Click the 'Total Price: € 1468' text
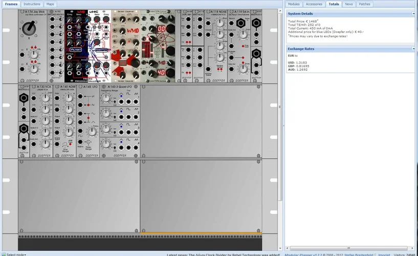Viewport: 418px width, 256px height. pos(303,21)
